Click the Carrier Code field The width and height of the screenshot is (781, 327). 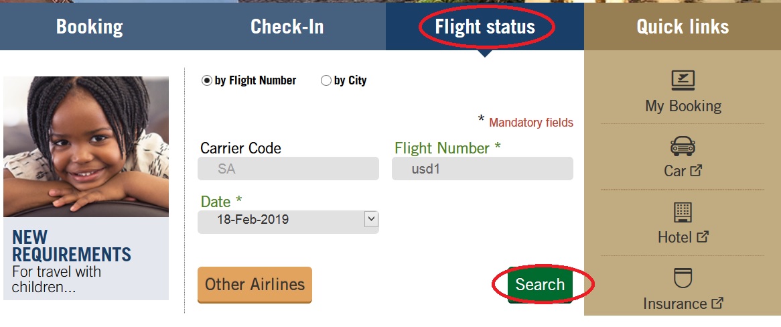(x=288, y=169)
